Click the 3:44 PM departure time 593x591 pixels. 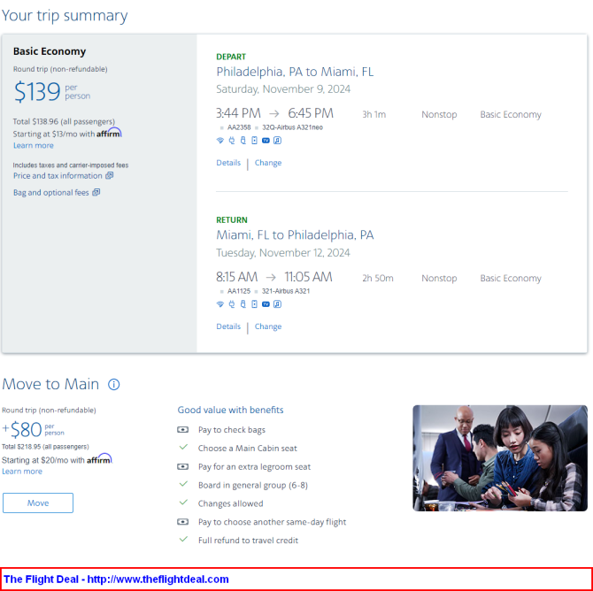[x=238, y=113]
